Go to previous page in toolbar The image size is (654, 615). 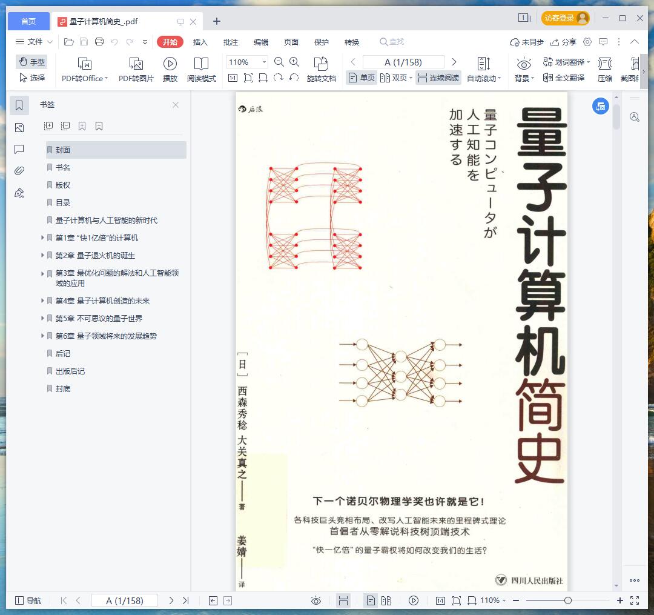tap(353, 62)
